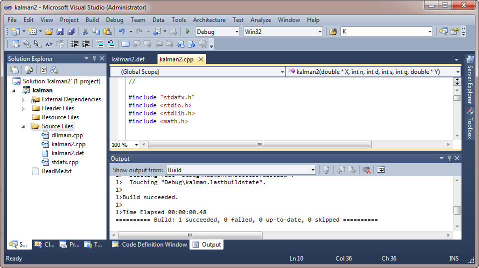Open Solution Explorer from the main toolbar icon
The height and width of the screenshot is (268, 479).
click(443, 31)
